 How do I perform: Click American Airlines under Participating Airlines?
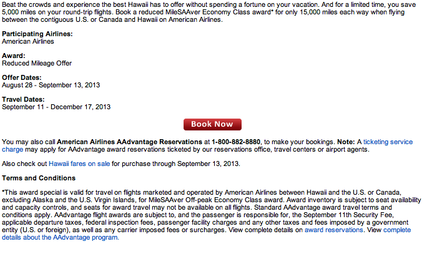pyautogui.click(x=28, y=41)
